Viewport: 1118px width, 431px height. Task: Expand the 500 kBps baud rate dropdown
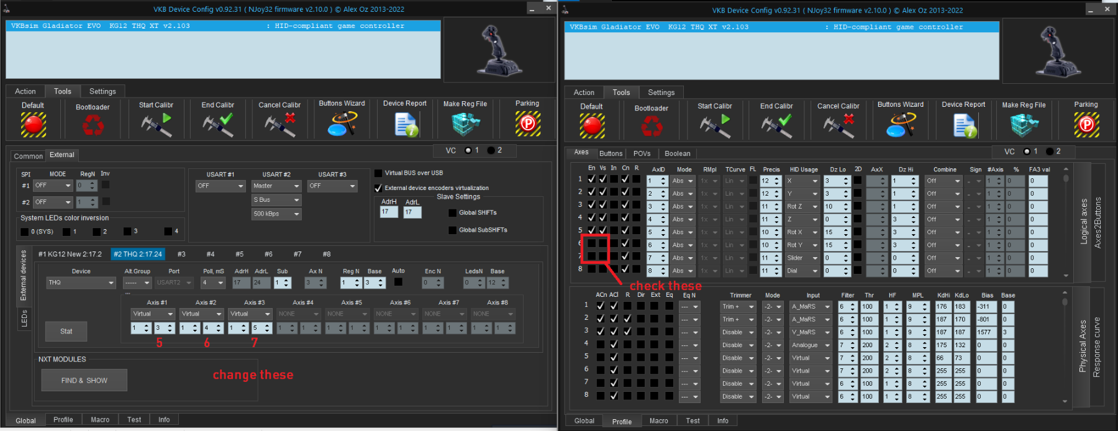tap(276, 214)
